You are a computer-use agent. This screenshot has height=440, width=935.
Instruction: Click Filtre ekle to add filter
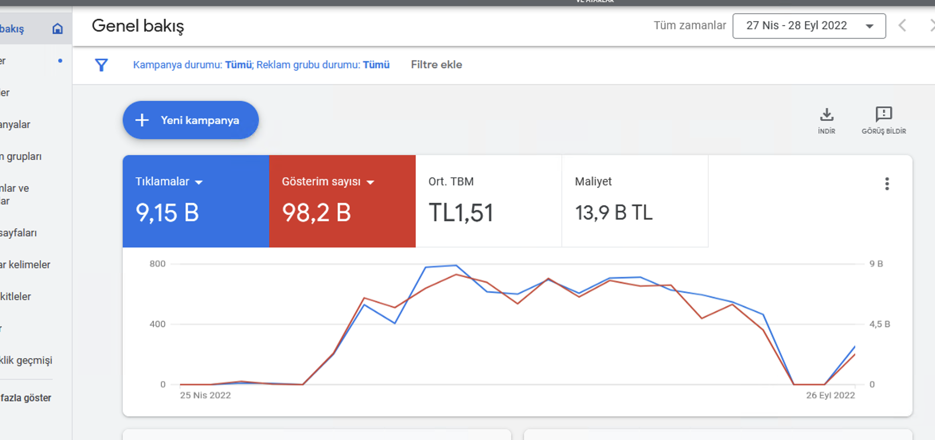click(436, 65)
